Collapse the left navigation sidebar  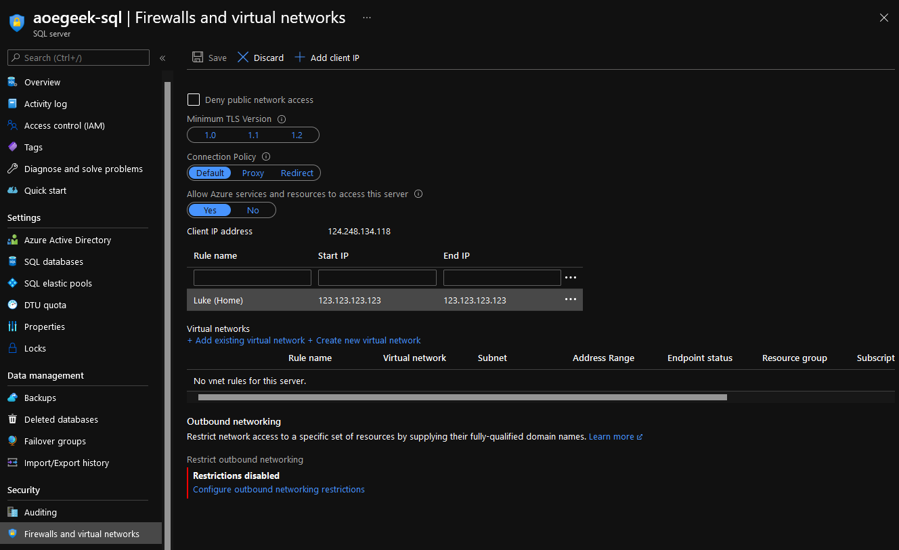[x=162, y=58]
